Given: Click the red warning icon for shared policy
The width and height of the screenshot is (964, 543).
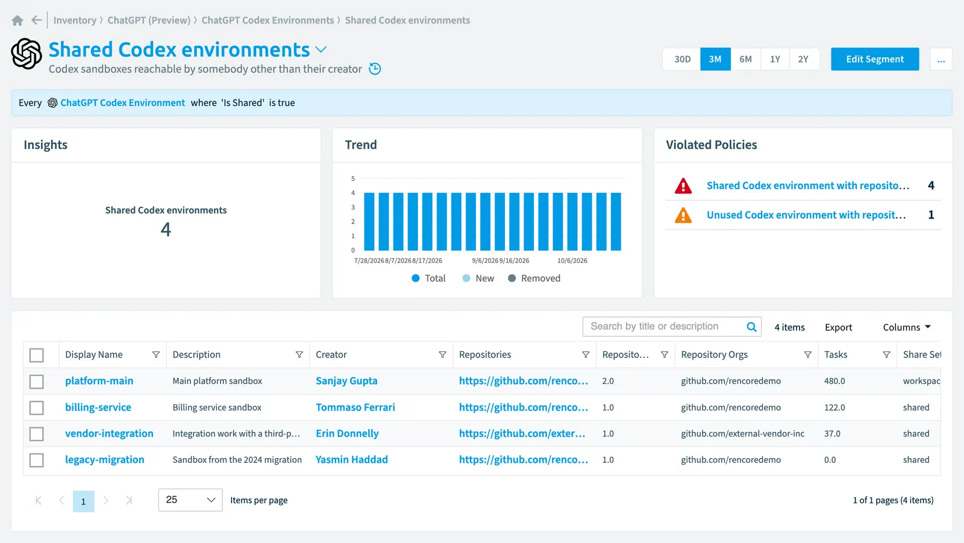Looking at the screenshot, I should coord(683,186).
